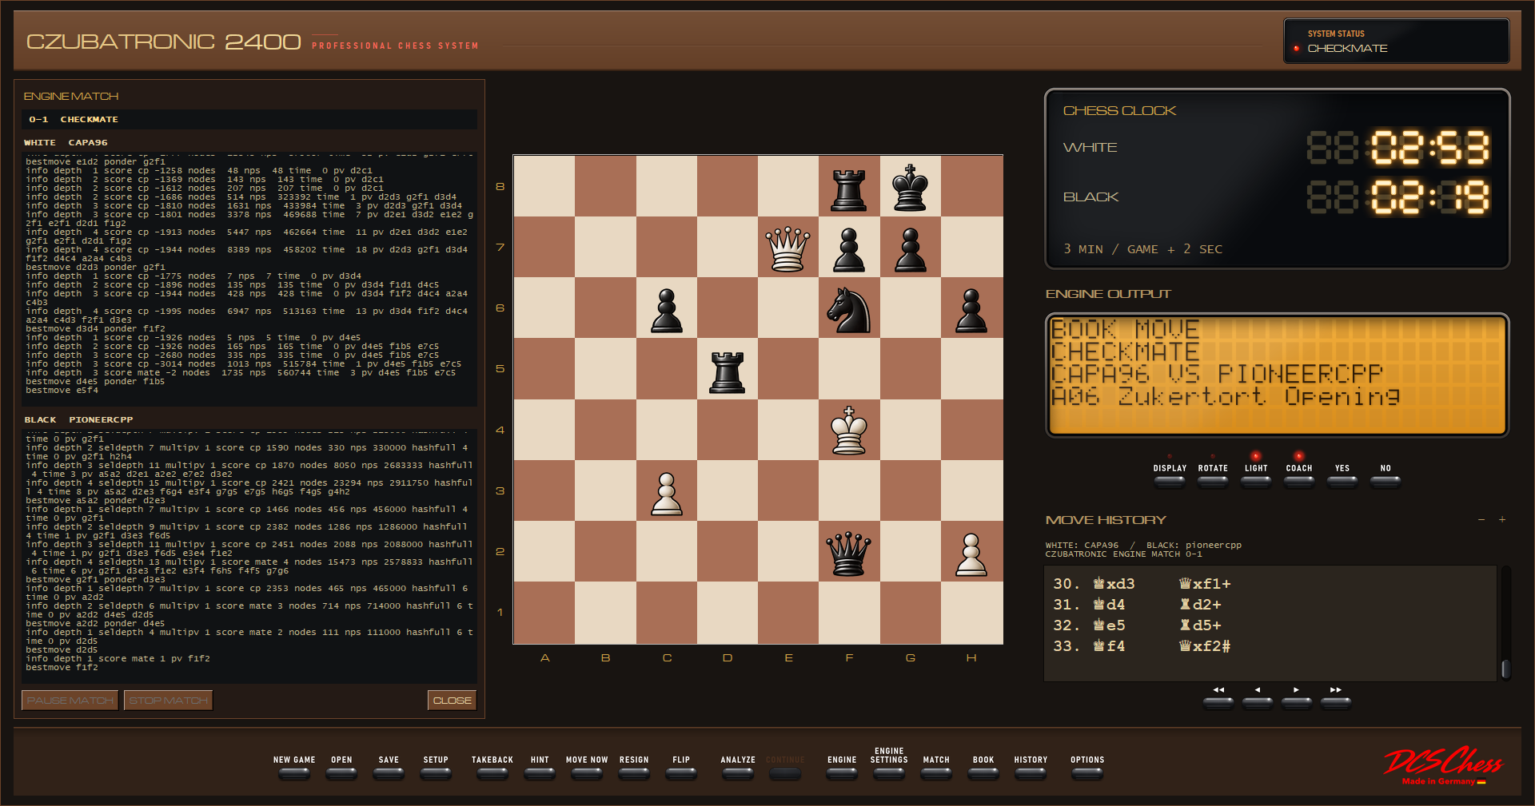Select move 33 ♛xf2# in history
This screenshot has height=806, width=1535.
pyautogui.click(x=1204, y=646)
